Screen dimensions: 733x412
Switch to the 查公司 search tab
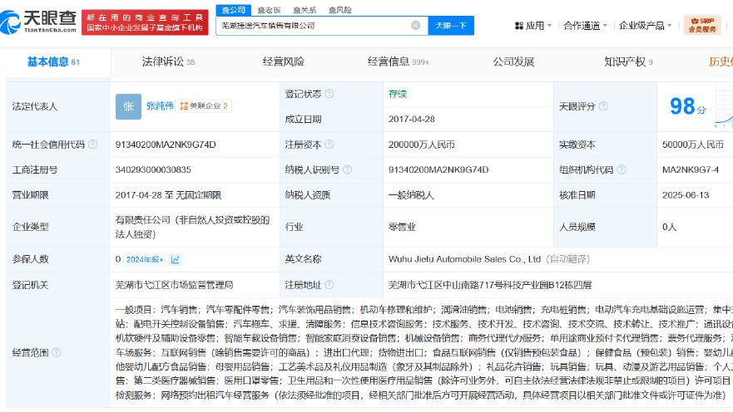(x=233, y=10)
